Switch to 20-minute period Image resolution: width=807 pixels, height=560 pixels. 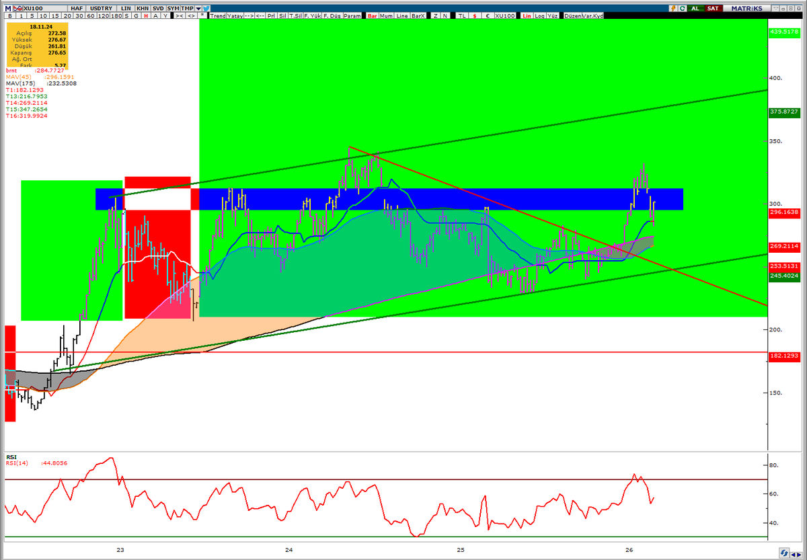pos(67,15)
